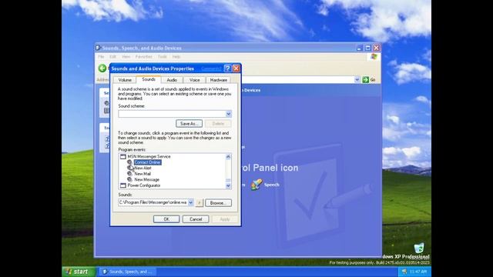Close the Sounds and Audio Devices Properties dialog
Viewport: 493px width, 277px height.
pos(236,68)
